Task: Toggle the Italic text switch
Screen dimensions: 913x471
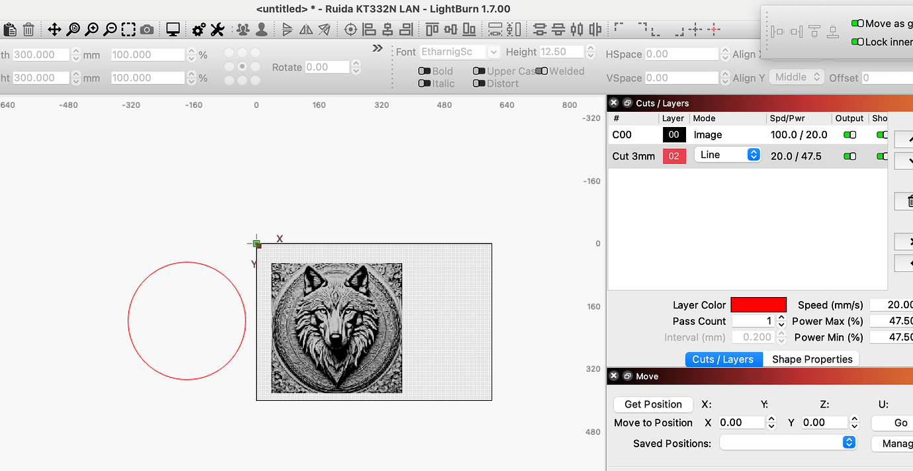Action: (x=425, y=83)
